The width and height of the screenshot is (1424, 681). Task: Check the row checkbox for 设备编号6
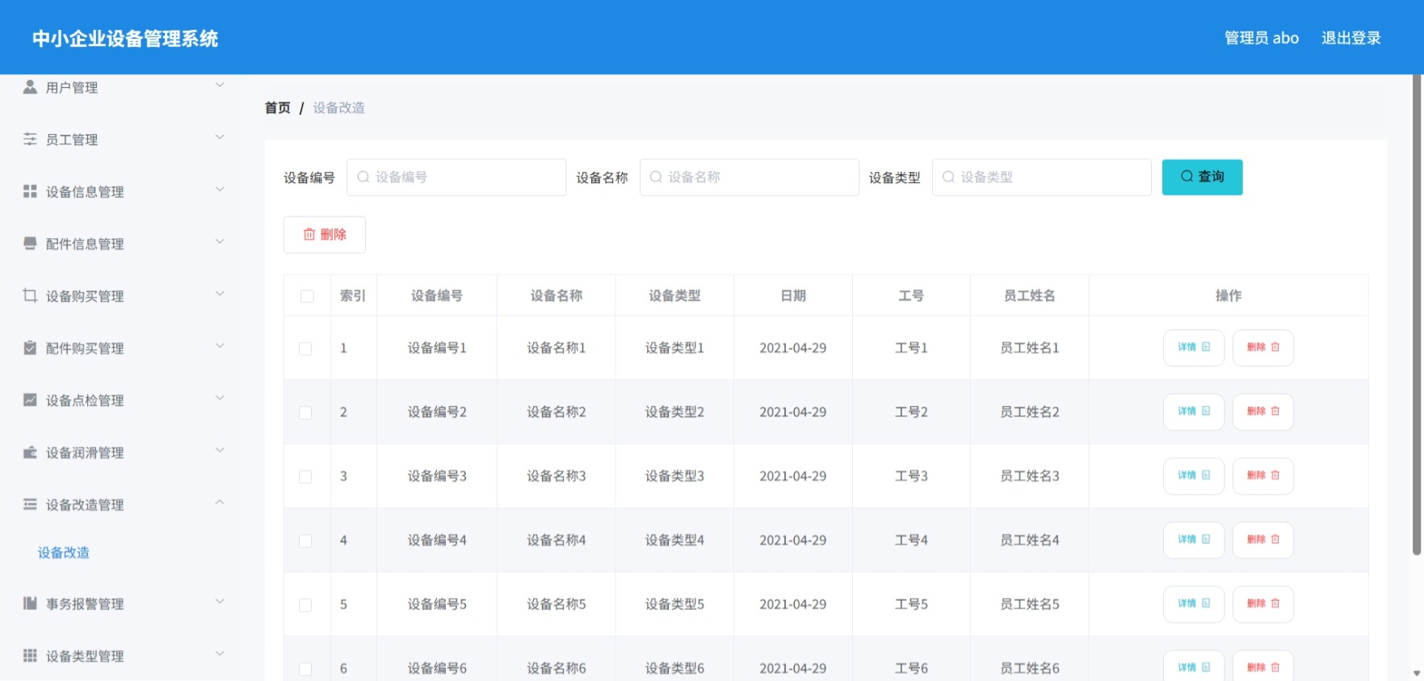click(305, 669)
